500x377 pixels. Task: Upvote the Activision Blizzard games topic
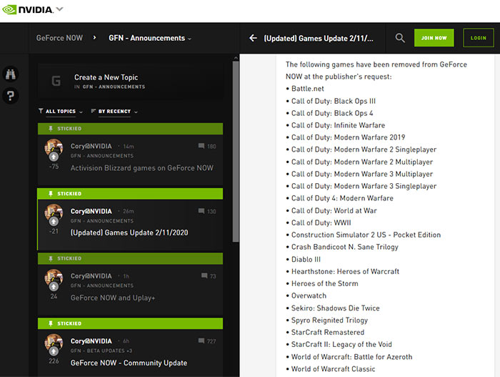pyautogui.click(x=54, y=157)
